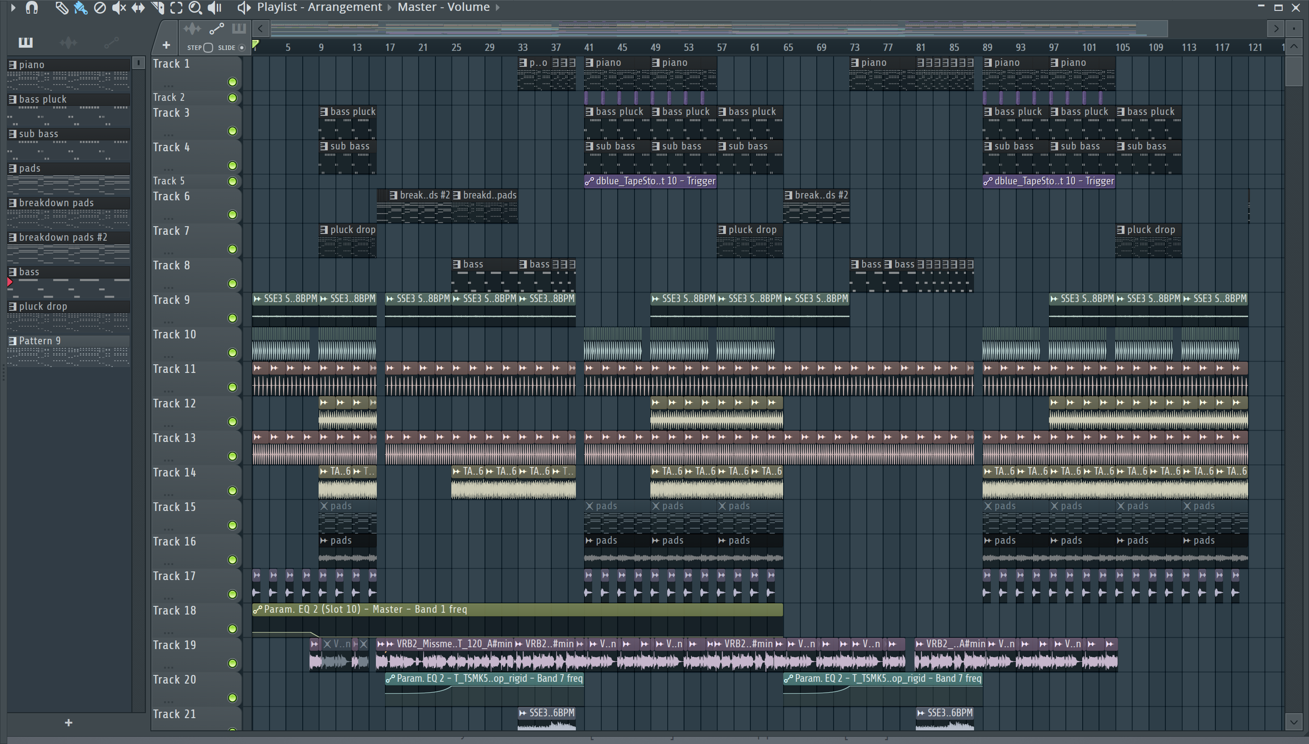Select the first muted pads clip on Track 15
Screen dimensions: 1309x744
point(348,516)
